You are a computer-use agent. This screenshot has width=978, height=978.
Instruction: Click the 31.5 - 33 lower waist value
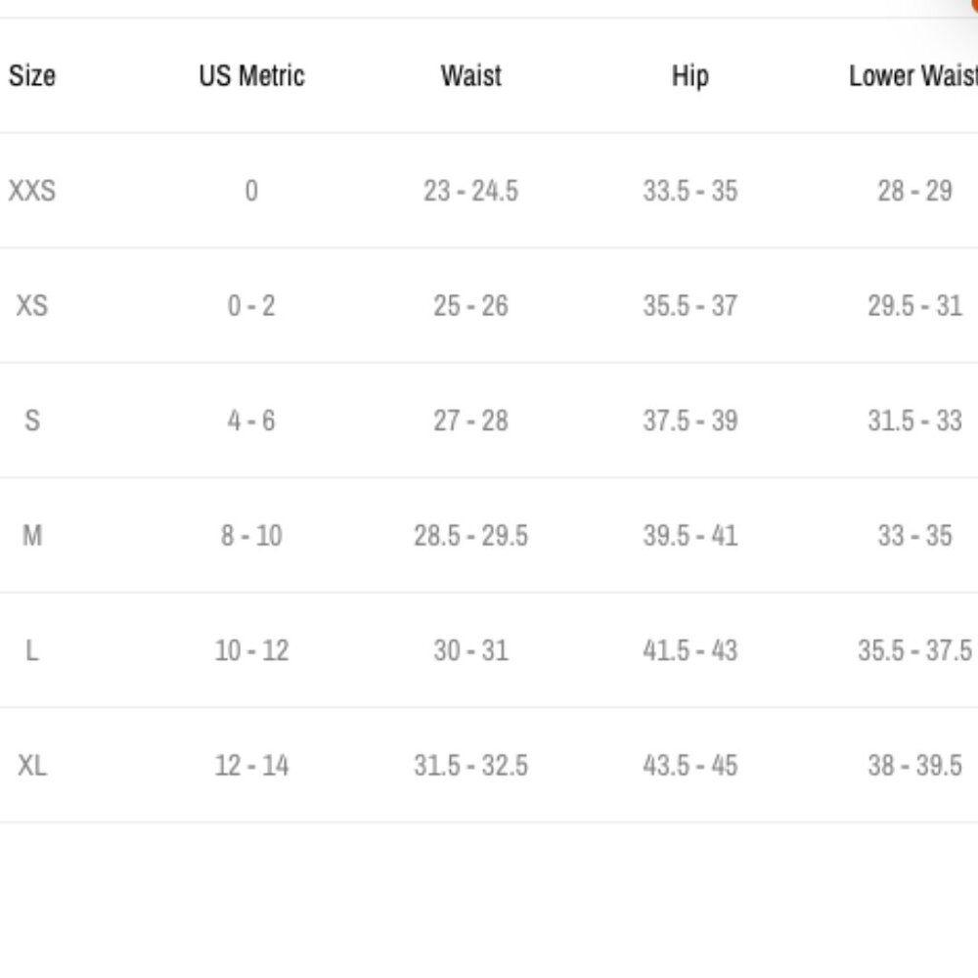914,421
